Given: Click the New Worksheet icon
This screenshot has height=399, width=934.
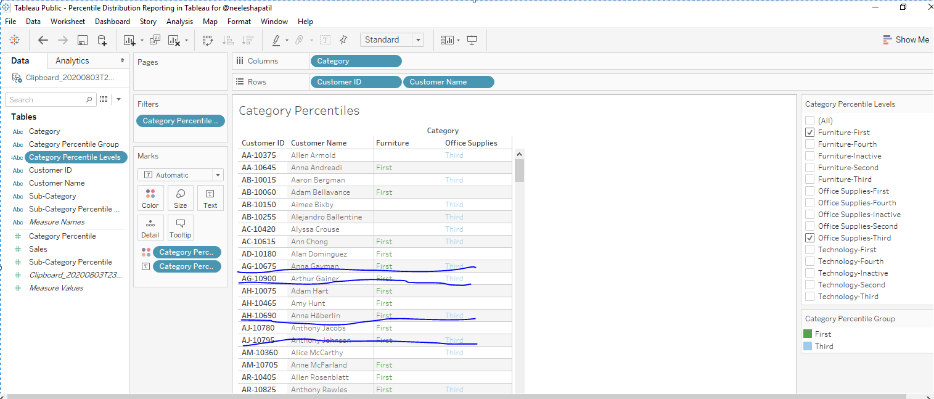Looking at the screenshot, I should (129, 39).
